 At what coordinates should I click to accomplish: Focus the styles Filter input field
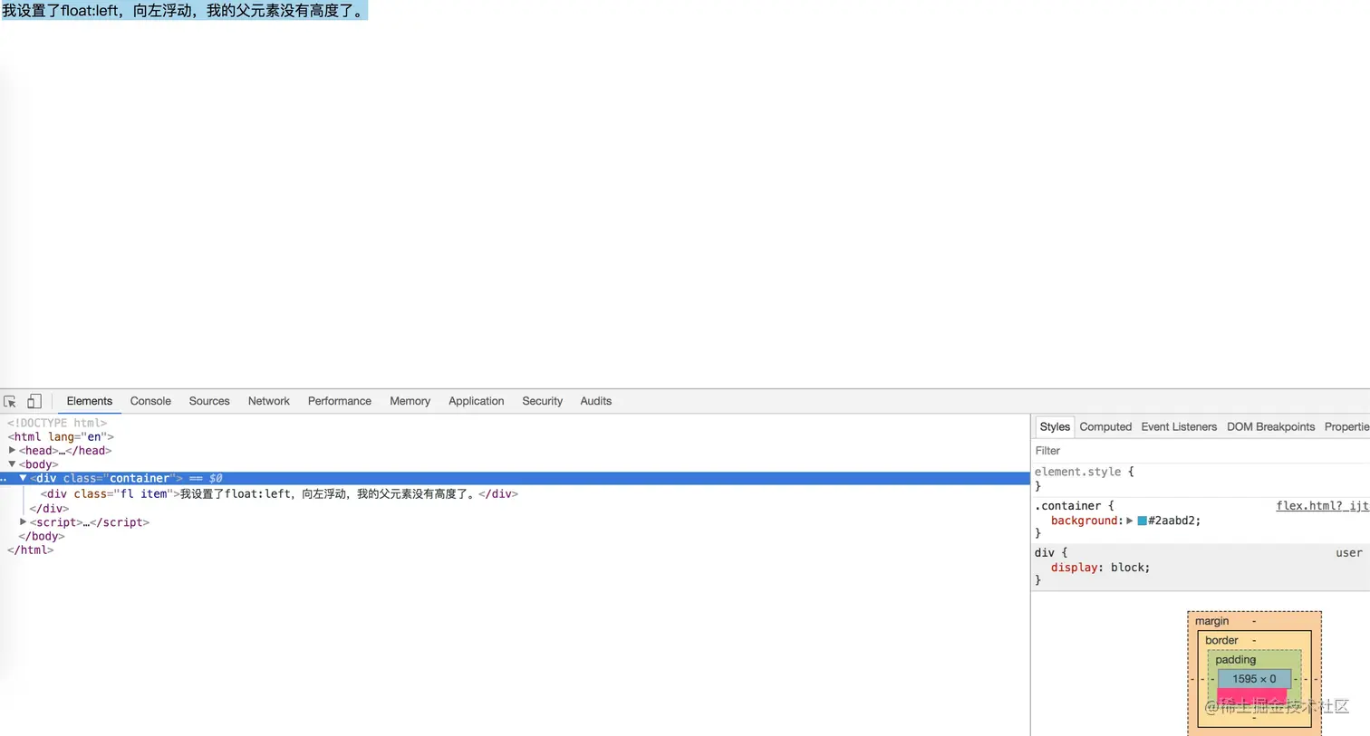click(1201, 450)
